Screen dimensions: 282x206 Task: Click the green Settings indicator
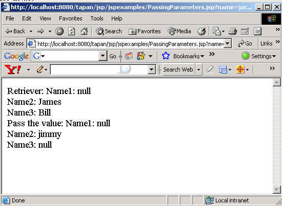click(x=246, y=56)
